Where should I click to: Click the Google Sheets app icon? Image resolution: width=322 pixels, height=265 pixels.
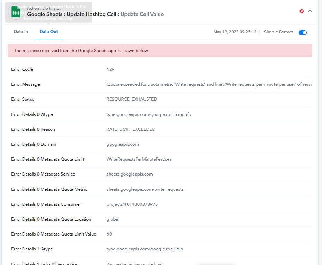point(16,12)
